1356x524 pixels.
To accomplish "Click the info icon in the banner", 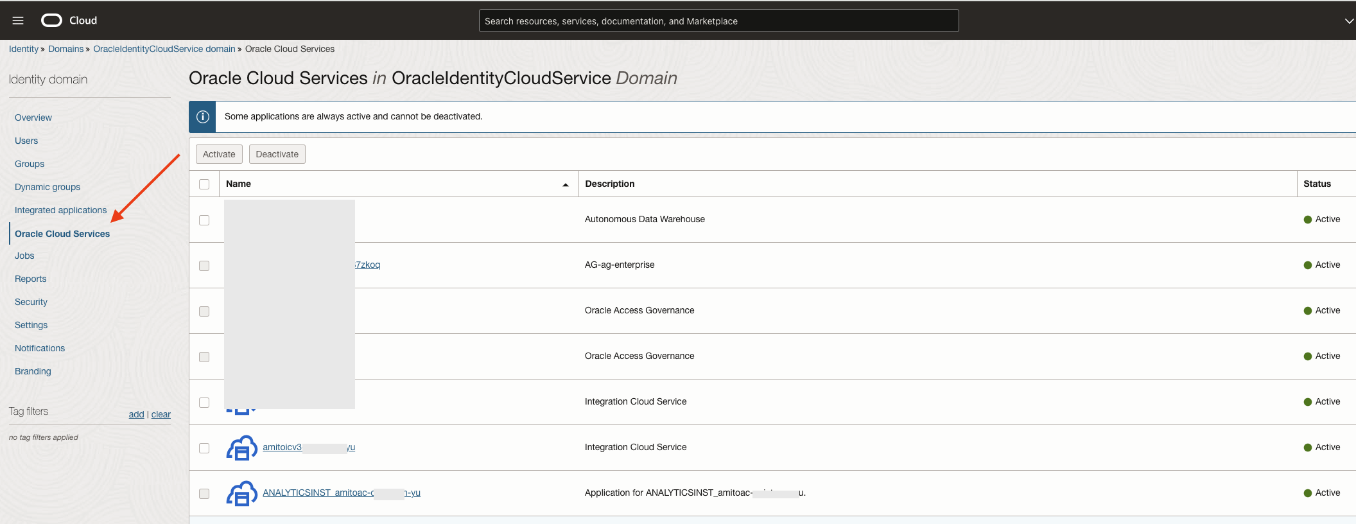I will point(203,117).
